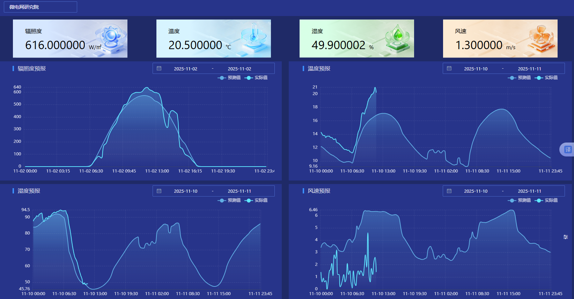Click the calendar icon in 湿度预报 date picker
The height and width of the screenshot is (299, 574).
point(159,191)
